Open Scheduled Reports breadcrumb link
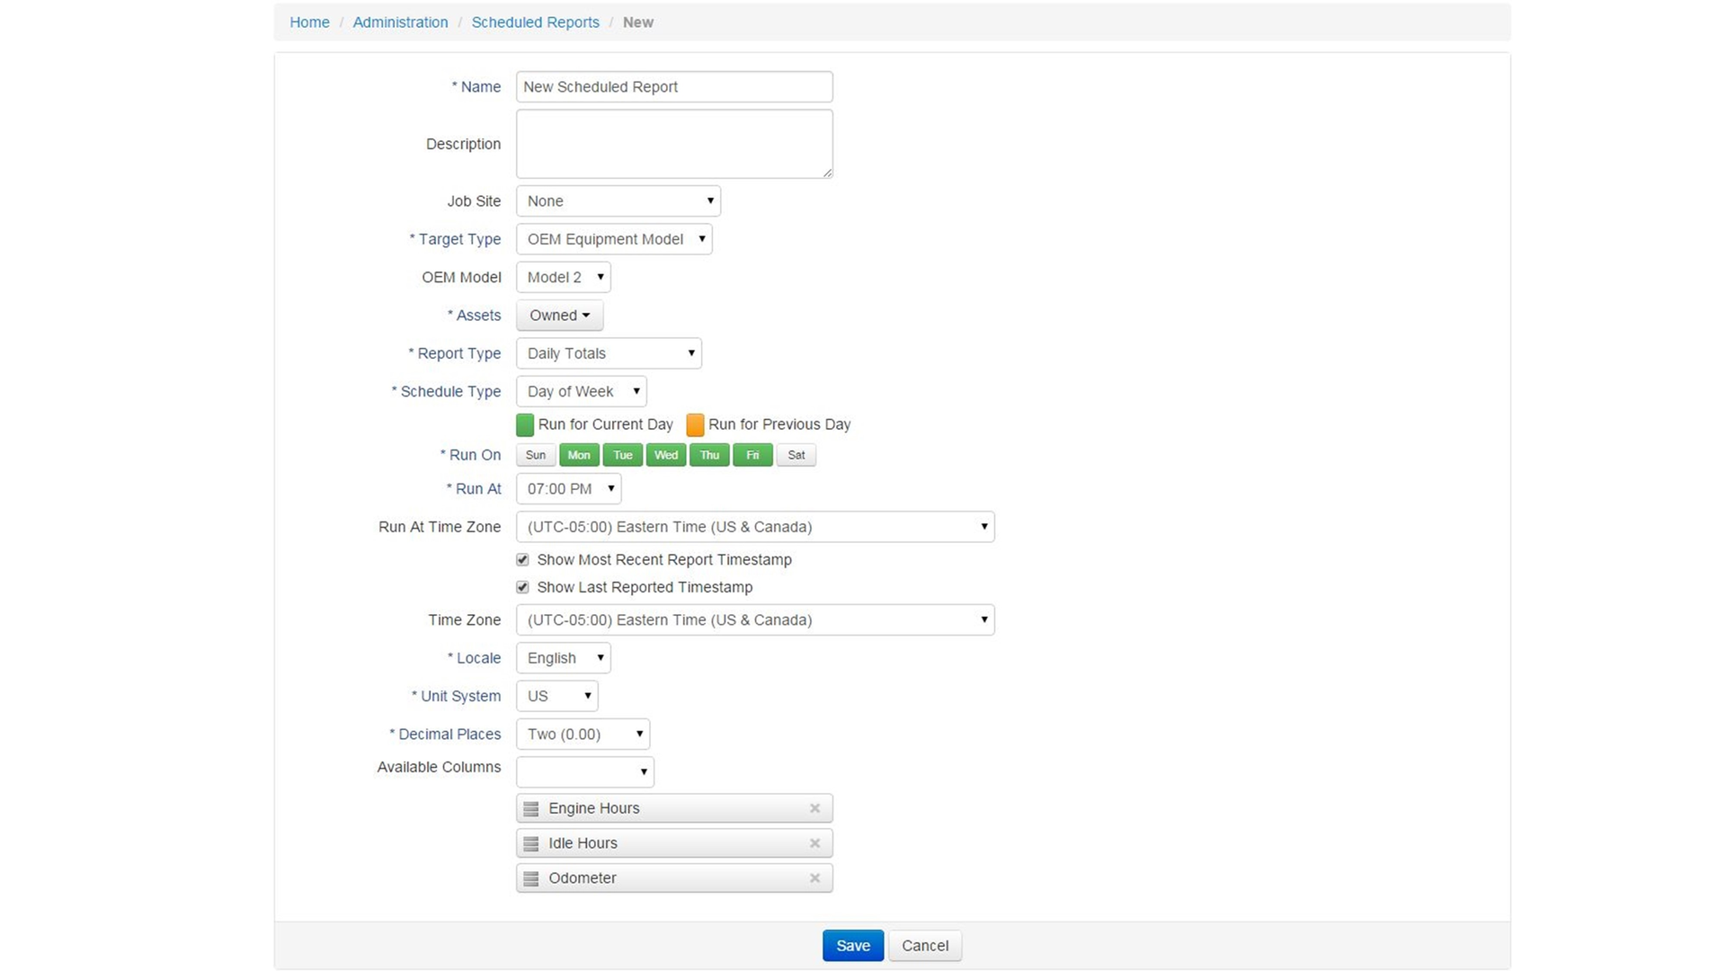This screenshot has height=971, width=1726. coord(535,22)
